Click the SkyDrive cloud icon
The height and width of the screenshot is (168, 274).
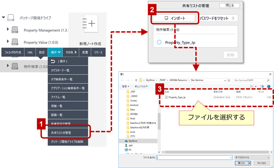(x=126, y=141)
